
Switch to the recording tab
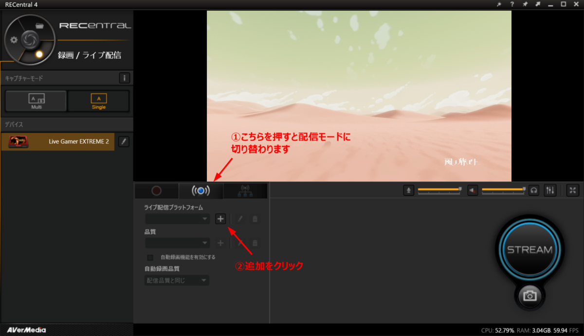point(157,190)
